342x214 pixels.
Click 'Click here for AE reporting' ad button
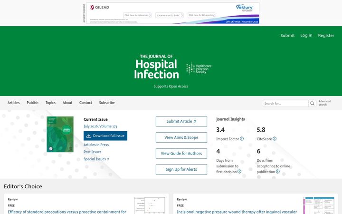tap(202, 15)
